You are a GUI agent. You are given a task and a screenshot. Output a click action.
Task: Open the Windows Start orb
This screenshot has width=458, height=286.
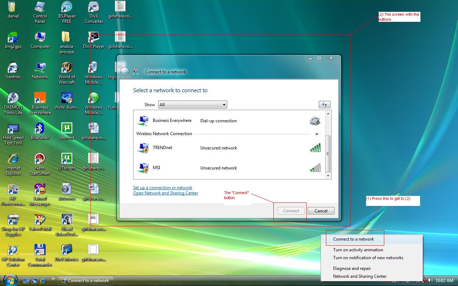(10, 280)
